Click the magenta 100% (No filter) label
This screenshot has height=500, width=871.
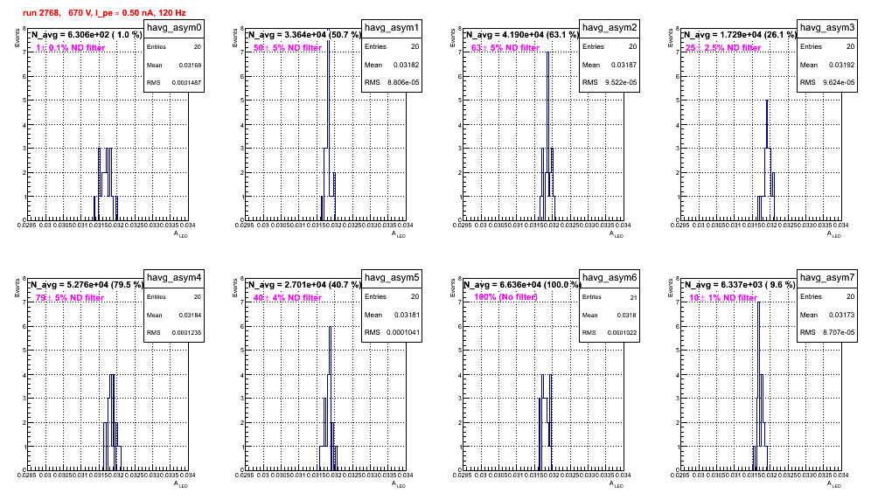click(506, 297)
